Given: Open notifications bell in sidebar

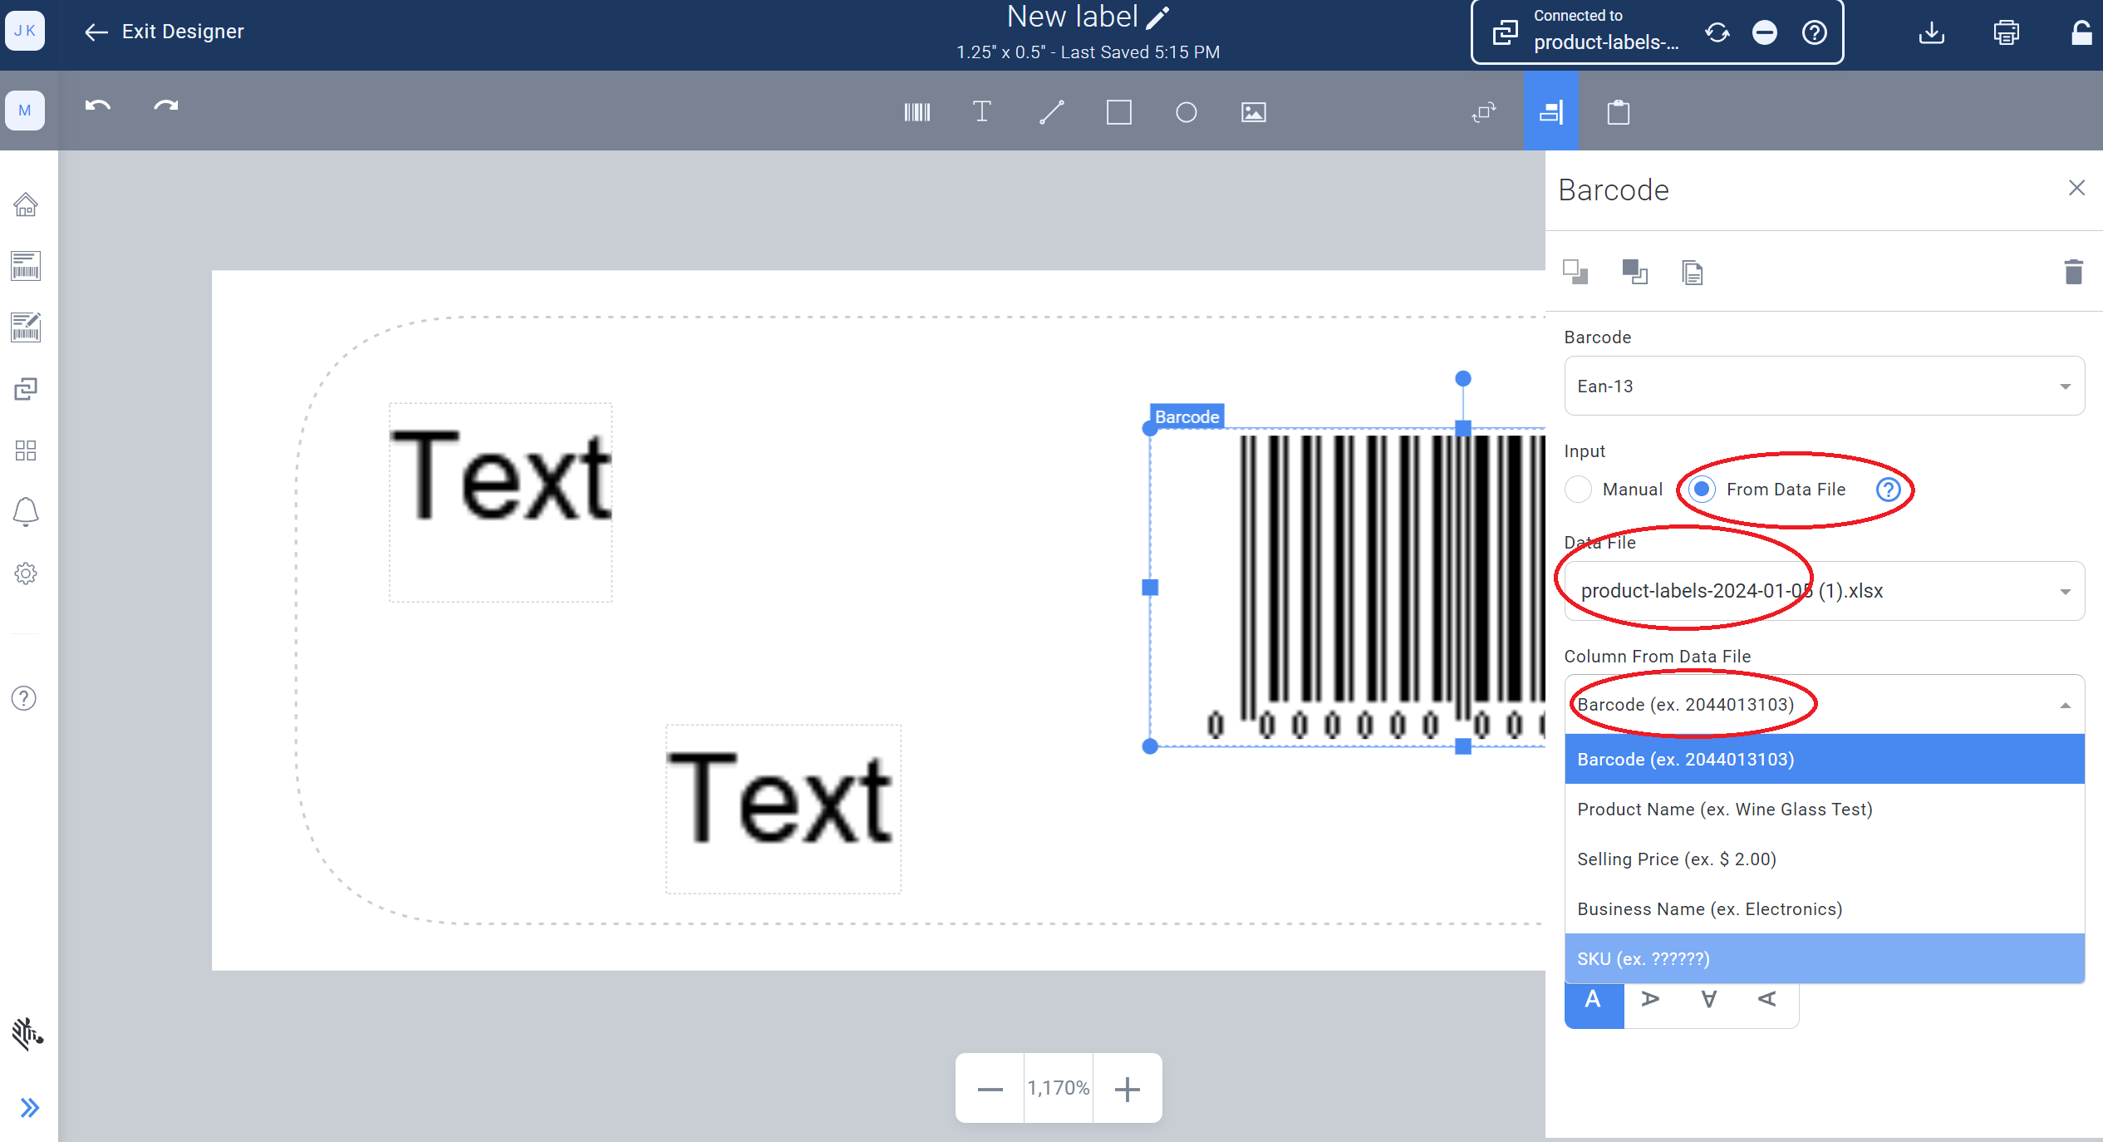Looking at the screenshot, I should [x=26, y=512].
